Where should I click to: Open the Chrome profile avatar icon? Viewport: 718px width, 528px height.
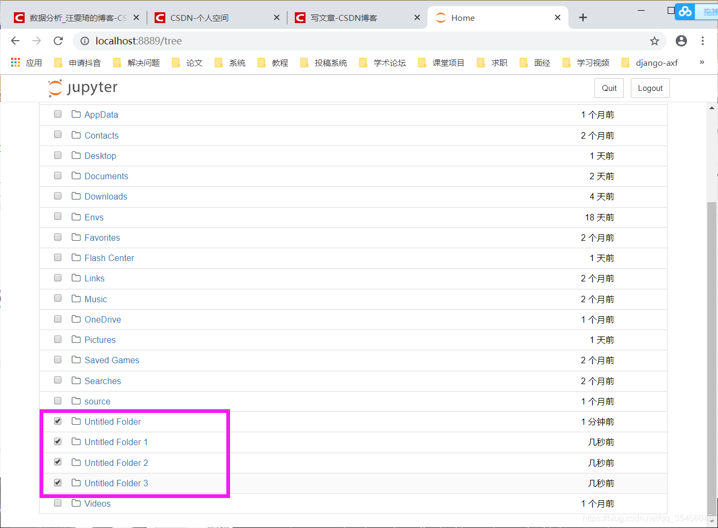(x=681, y=41)
